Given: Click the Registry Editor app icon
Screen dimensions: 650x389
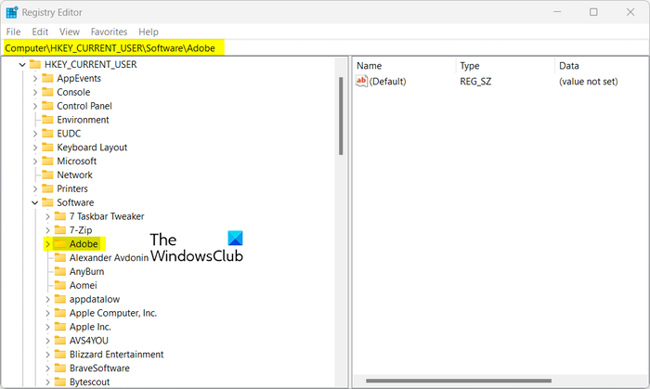Looking at the screenshot, I should point(11,12).
